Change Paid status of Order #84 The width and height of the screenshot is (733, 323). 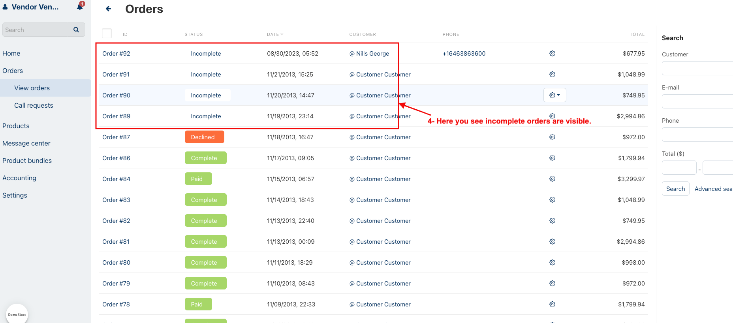click(x=198, y=179)
